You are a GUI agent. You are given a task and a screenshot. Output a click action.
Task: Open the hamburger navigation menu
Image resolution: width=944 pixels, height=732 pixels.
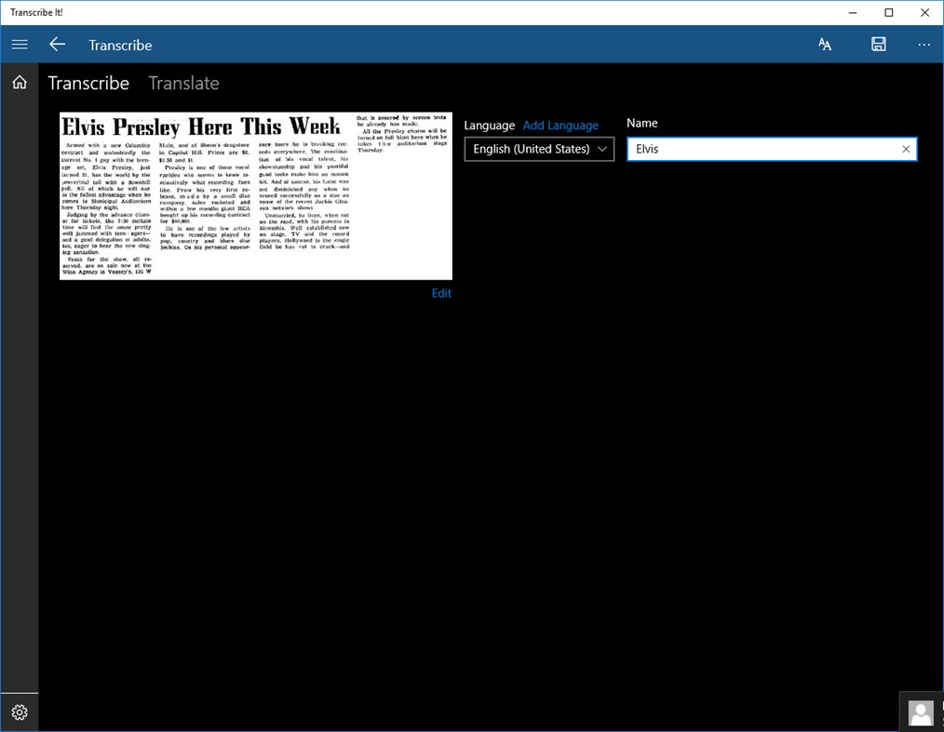click(x=19, y=45)
